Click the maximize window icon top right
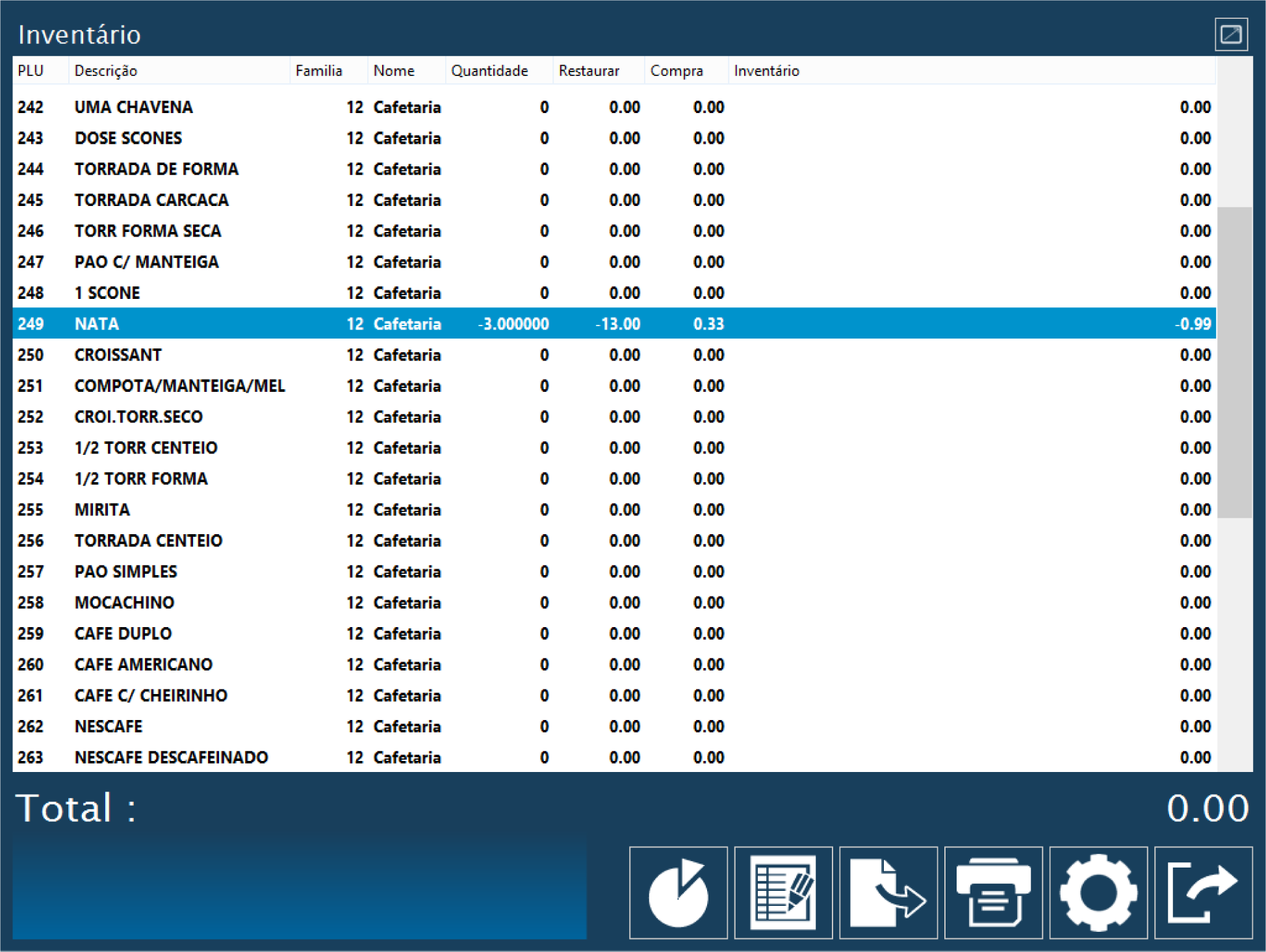This screenshot has width=1266, height=952. tap(1231, 34)
